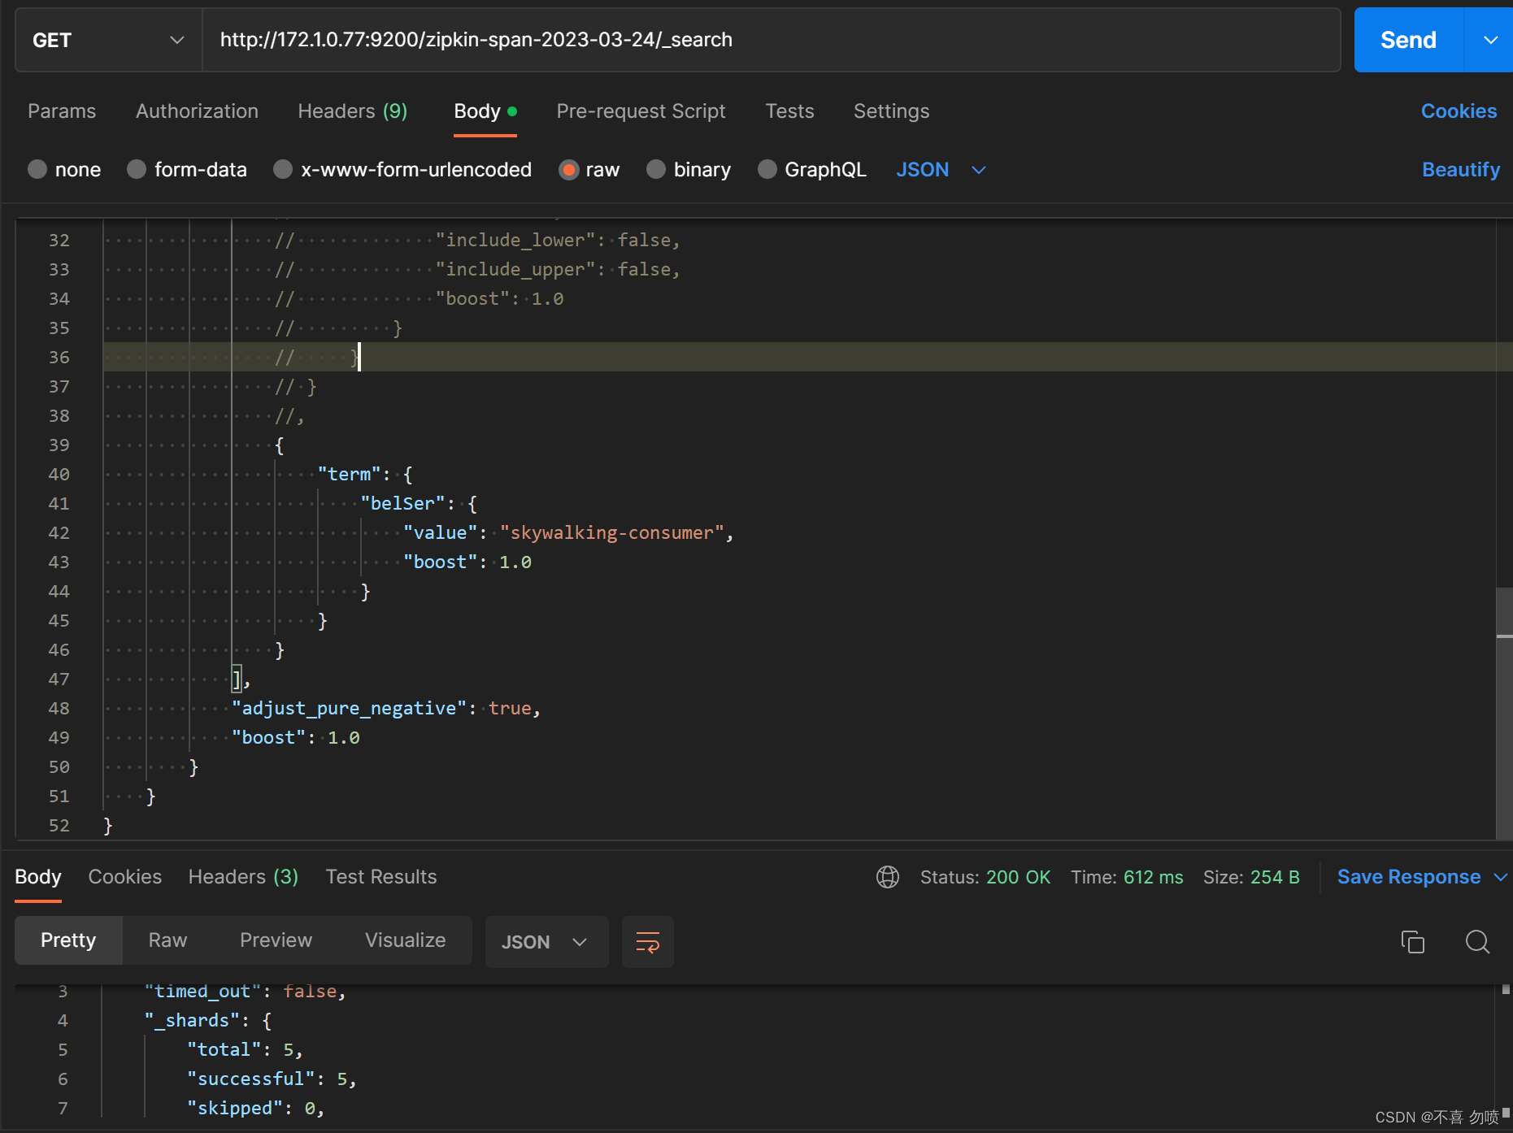This screenshot has height=1133, width=1513.
Task: Click the "belSer" key on line 41
Action: 402,504
